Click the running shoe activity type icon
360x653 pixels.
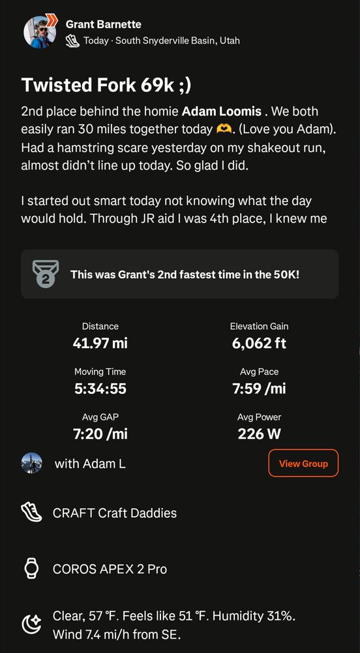pos(72,40)
